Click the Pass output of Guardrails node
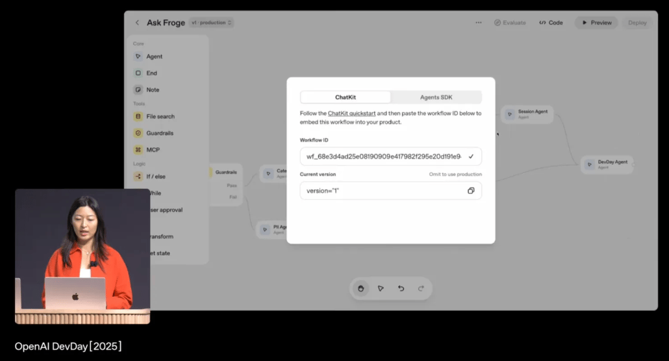Viewport: 669px width, 361px height. tap(232, 186)
